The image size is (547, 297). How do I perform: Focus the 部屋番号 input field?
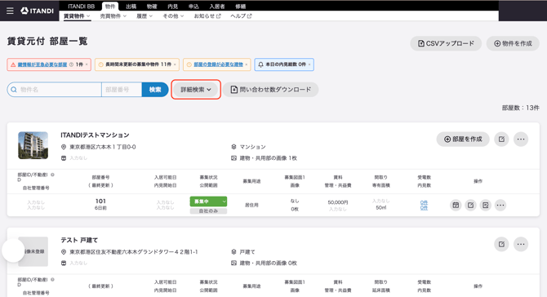click(x=122, y=90)
